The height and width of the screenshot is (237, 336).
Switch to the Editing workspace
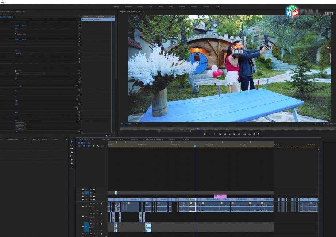pos(140,7)
